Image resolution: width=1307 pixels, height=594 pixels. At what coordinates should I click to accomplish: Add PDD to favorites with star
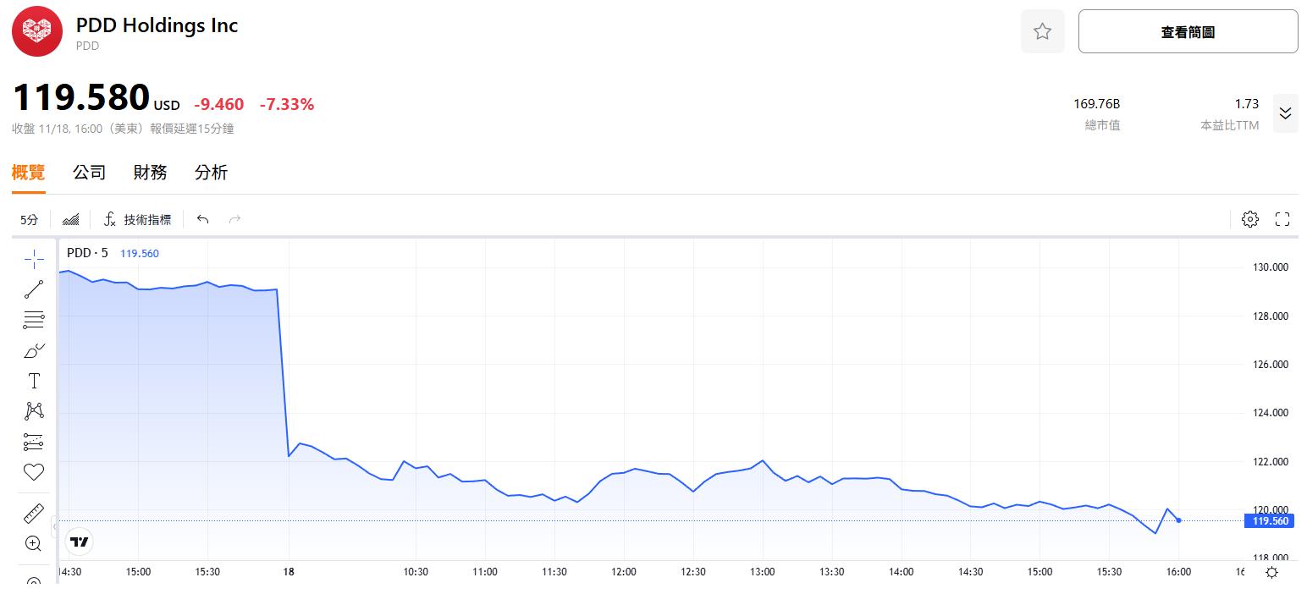click(x=1042, y=32)
